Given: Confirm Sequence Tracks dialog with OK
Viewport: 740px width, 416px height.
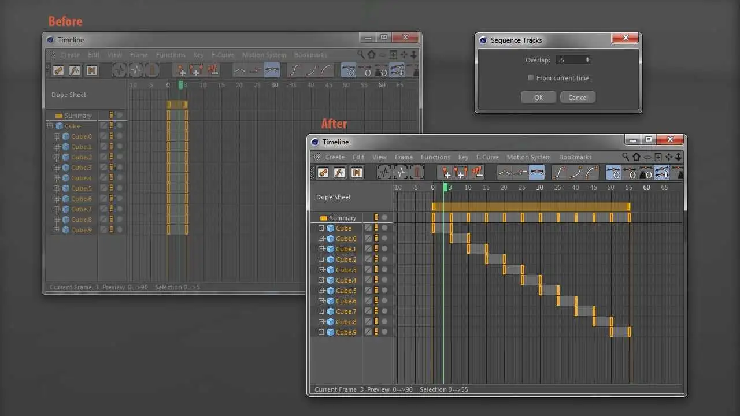Looking at the screenshot, I should 538,98.
